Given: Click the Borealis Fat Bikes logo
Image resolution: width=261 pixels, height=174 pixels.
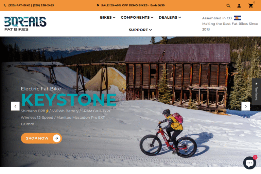Looking at the screenshot, I should [x=25, y=24].
